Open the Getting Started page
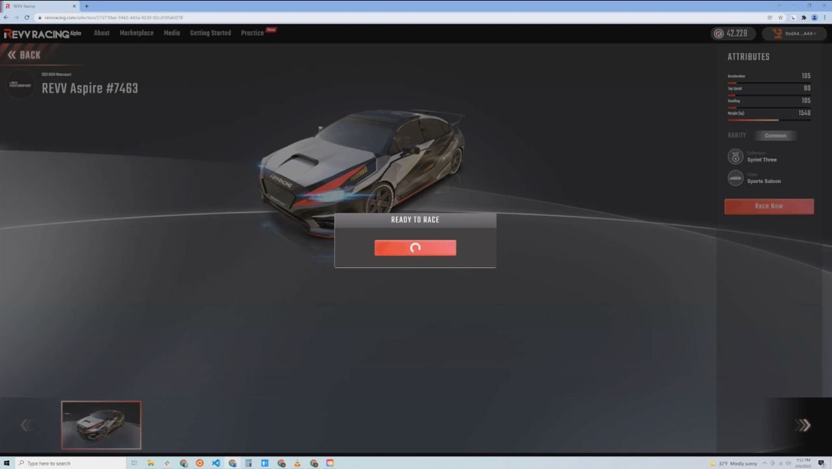The width and height of the screenshot is (832, 469). tap(210, 33)
